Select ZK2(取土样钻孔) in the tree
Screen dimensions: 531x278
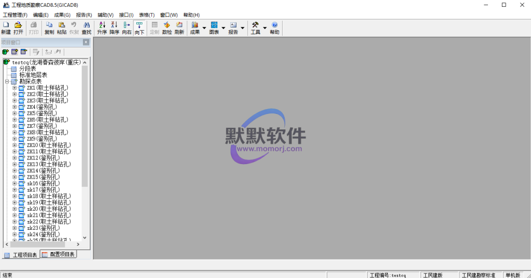point(47,94)
